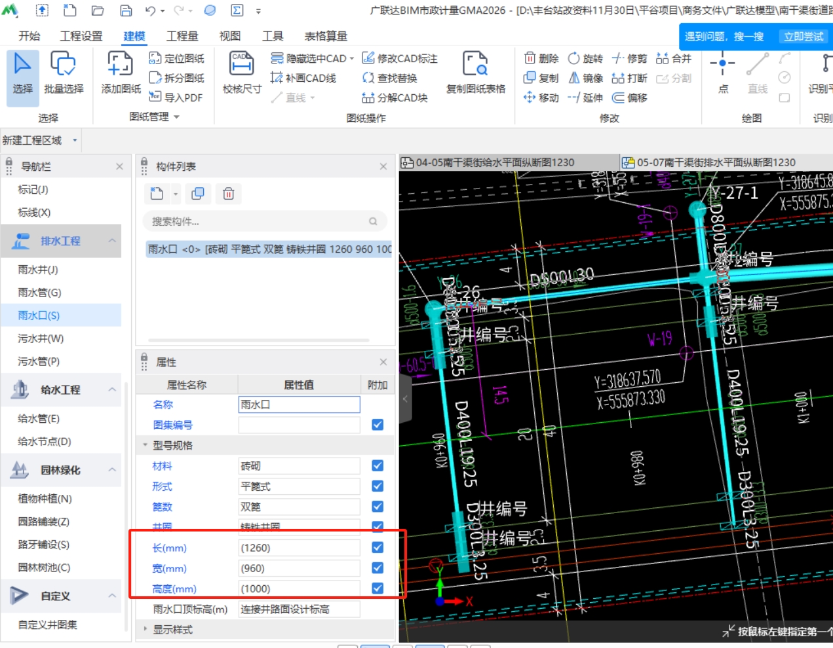Open the 表格算量 ribbon tab
The image size is (833, 648).
point(326,36)
